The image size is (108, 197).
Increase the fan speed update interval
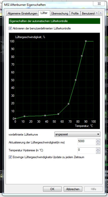pyautogui.click(x=98, y=140)
